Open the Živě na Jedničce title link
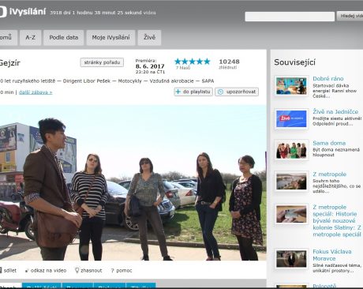The height and width of the screenshot is (289, 363). coord(335,111)
